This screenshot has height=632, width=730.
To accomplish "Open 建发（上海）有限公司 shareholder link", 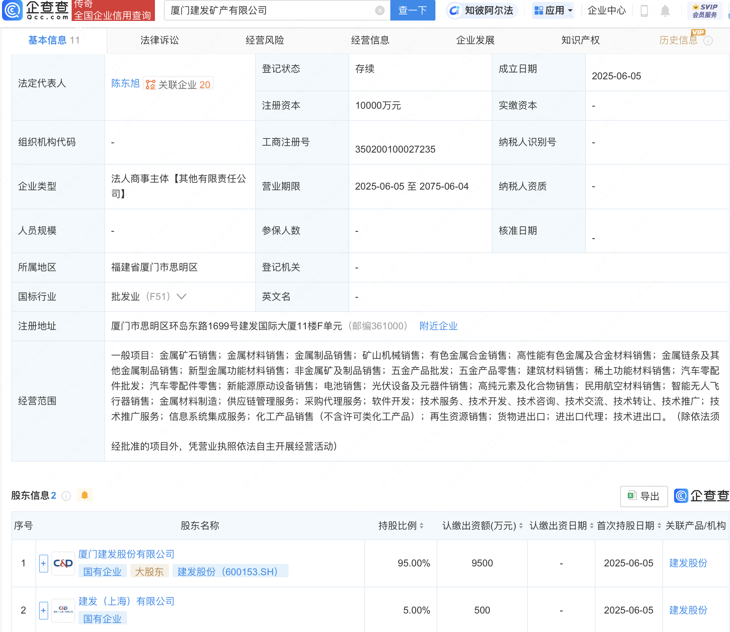I will pyautogui.click(x=126, y=601).
